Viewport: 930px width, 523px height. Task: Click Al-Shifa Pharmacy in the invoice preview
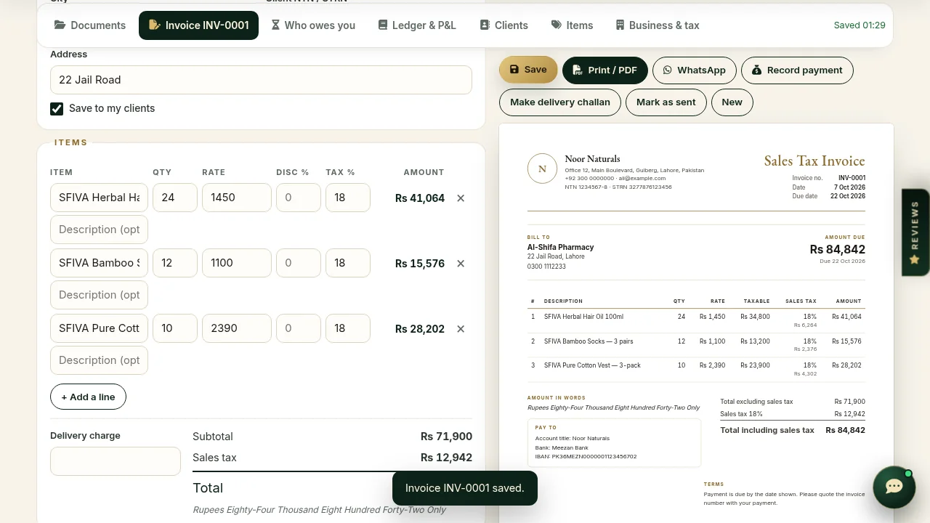[x=560, y=247]
